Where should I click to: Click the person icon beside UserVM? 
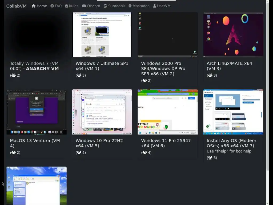(x=154, y=6)
